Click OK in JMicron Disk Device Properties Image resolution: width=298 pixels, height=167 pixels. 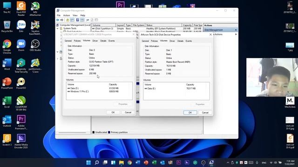click(x=190, y=113)
